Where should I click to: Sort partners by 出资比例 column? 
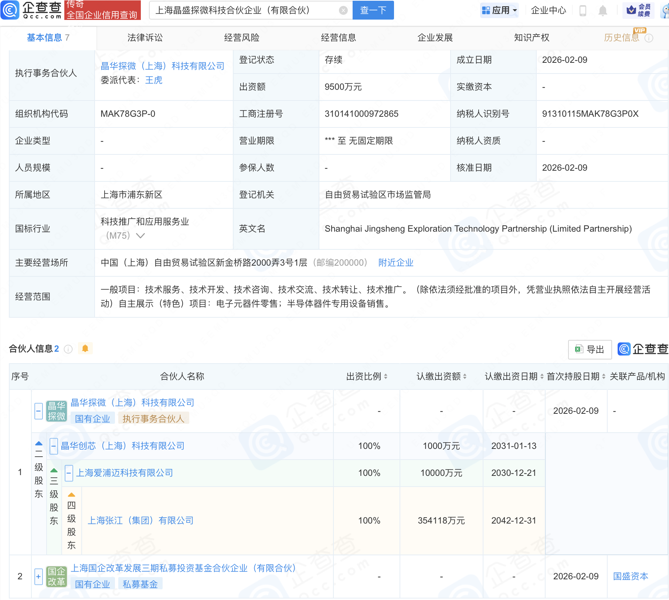[x=367, y=376]
